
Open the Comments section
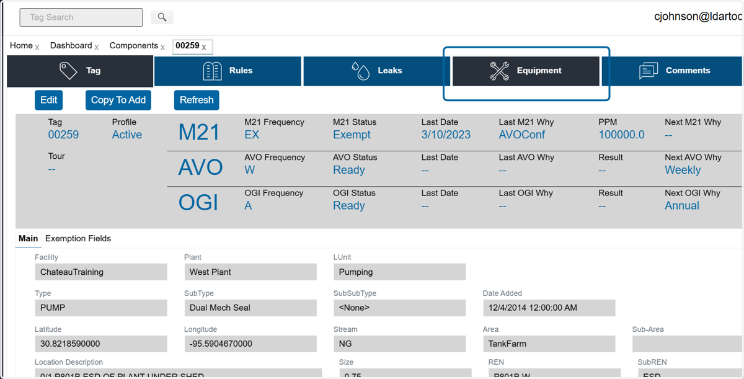pyautogui.click(x=673, y=71)
